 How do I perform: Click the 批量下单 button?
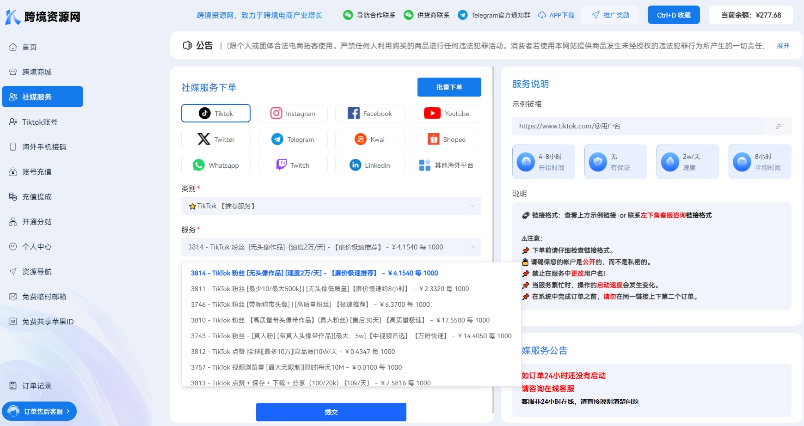(449, 87)
